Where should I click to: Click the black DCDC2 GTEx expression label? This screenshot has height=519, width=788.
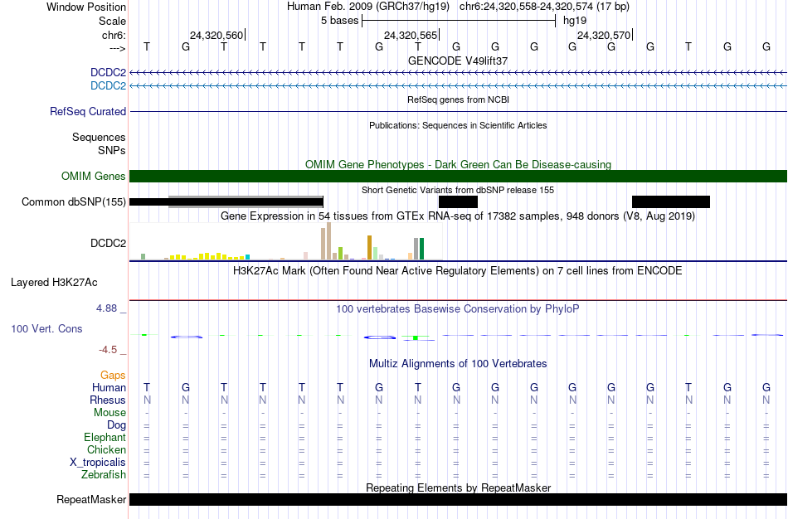pos(108,243)
